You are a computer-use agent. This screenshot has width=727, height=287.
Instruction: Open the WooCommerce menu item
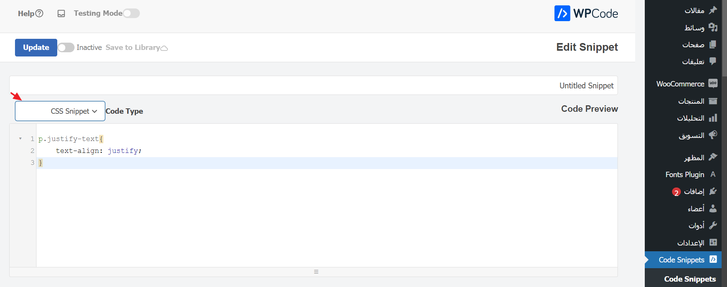click(680, 84)
